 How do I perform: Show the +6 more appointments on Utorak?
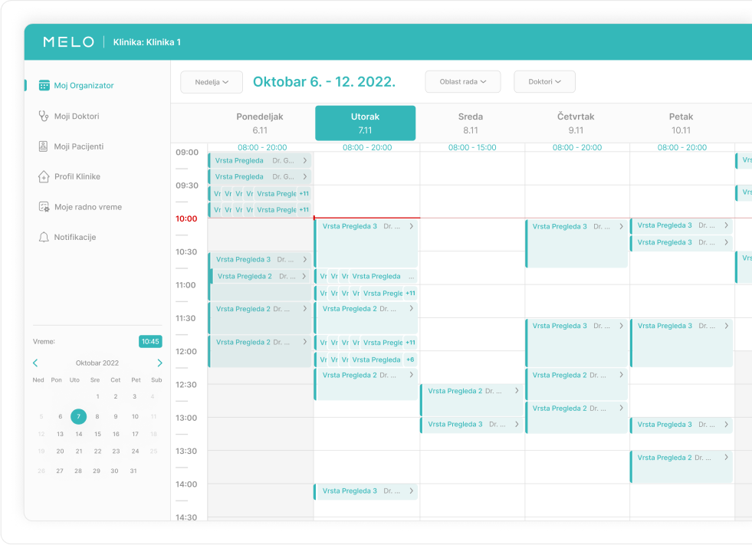click(x=410, y=360)
